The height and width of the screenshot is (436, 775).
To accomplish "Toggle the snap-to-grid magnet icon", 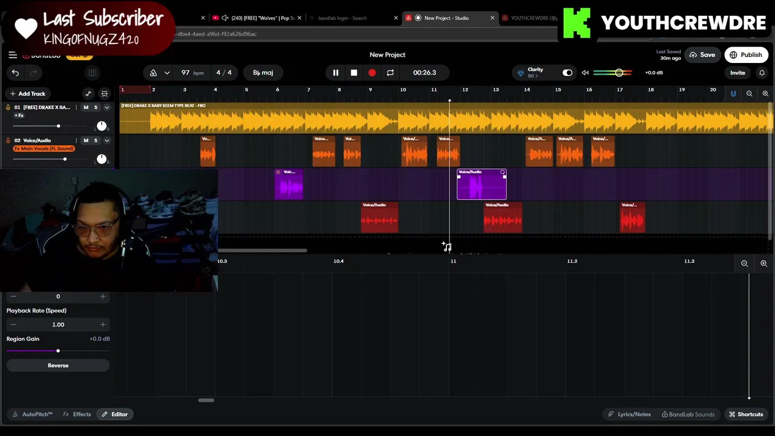I will pyautogui.click(x=733, y=94).
